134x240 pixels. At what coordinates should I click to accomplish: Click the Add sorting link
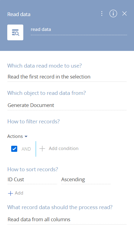[x=19, y=193]
